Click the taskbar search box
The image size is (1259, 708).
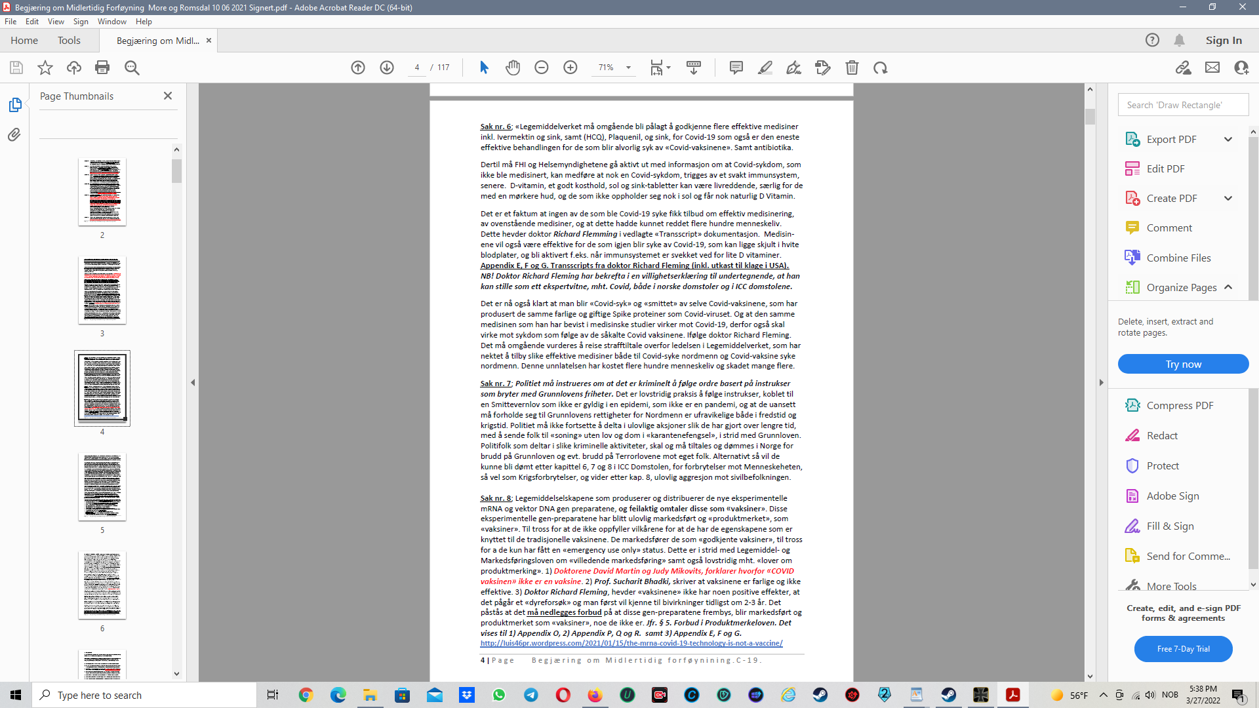click(x=144, y=695)
